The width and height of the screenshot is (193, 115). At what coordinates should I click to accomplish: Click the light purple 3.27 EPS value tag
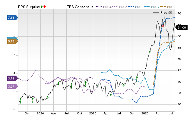pyautogui.click(x=12, y=86)
